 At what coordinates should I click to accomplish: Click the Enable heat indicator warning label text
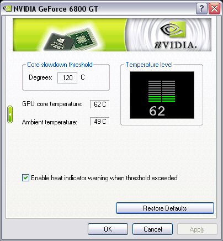coord(104,178)
